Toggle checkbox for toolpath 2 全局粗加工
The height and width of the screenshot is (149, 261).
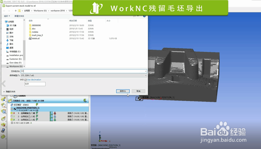coord(12,116)
